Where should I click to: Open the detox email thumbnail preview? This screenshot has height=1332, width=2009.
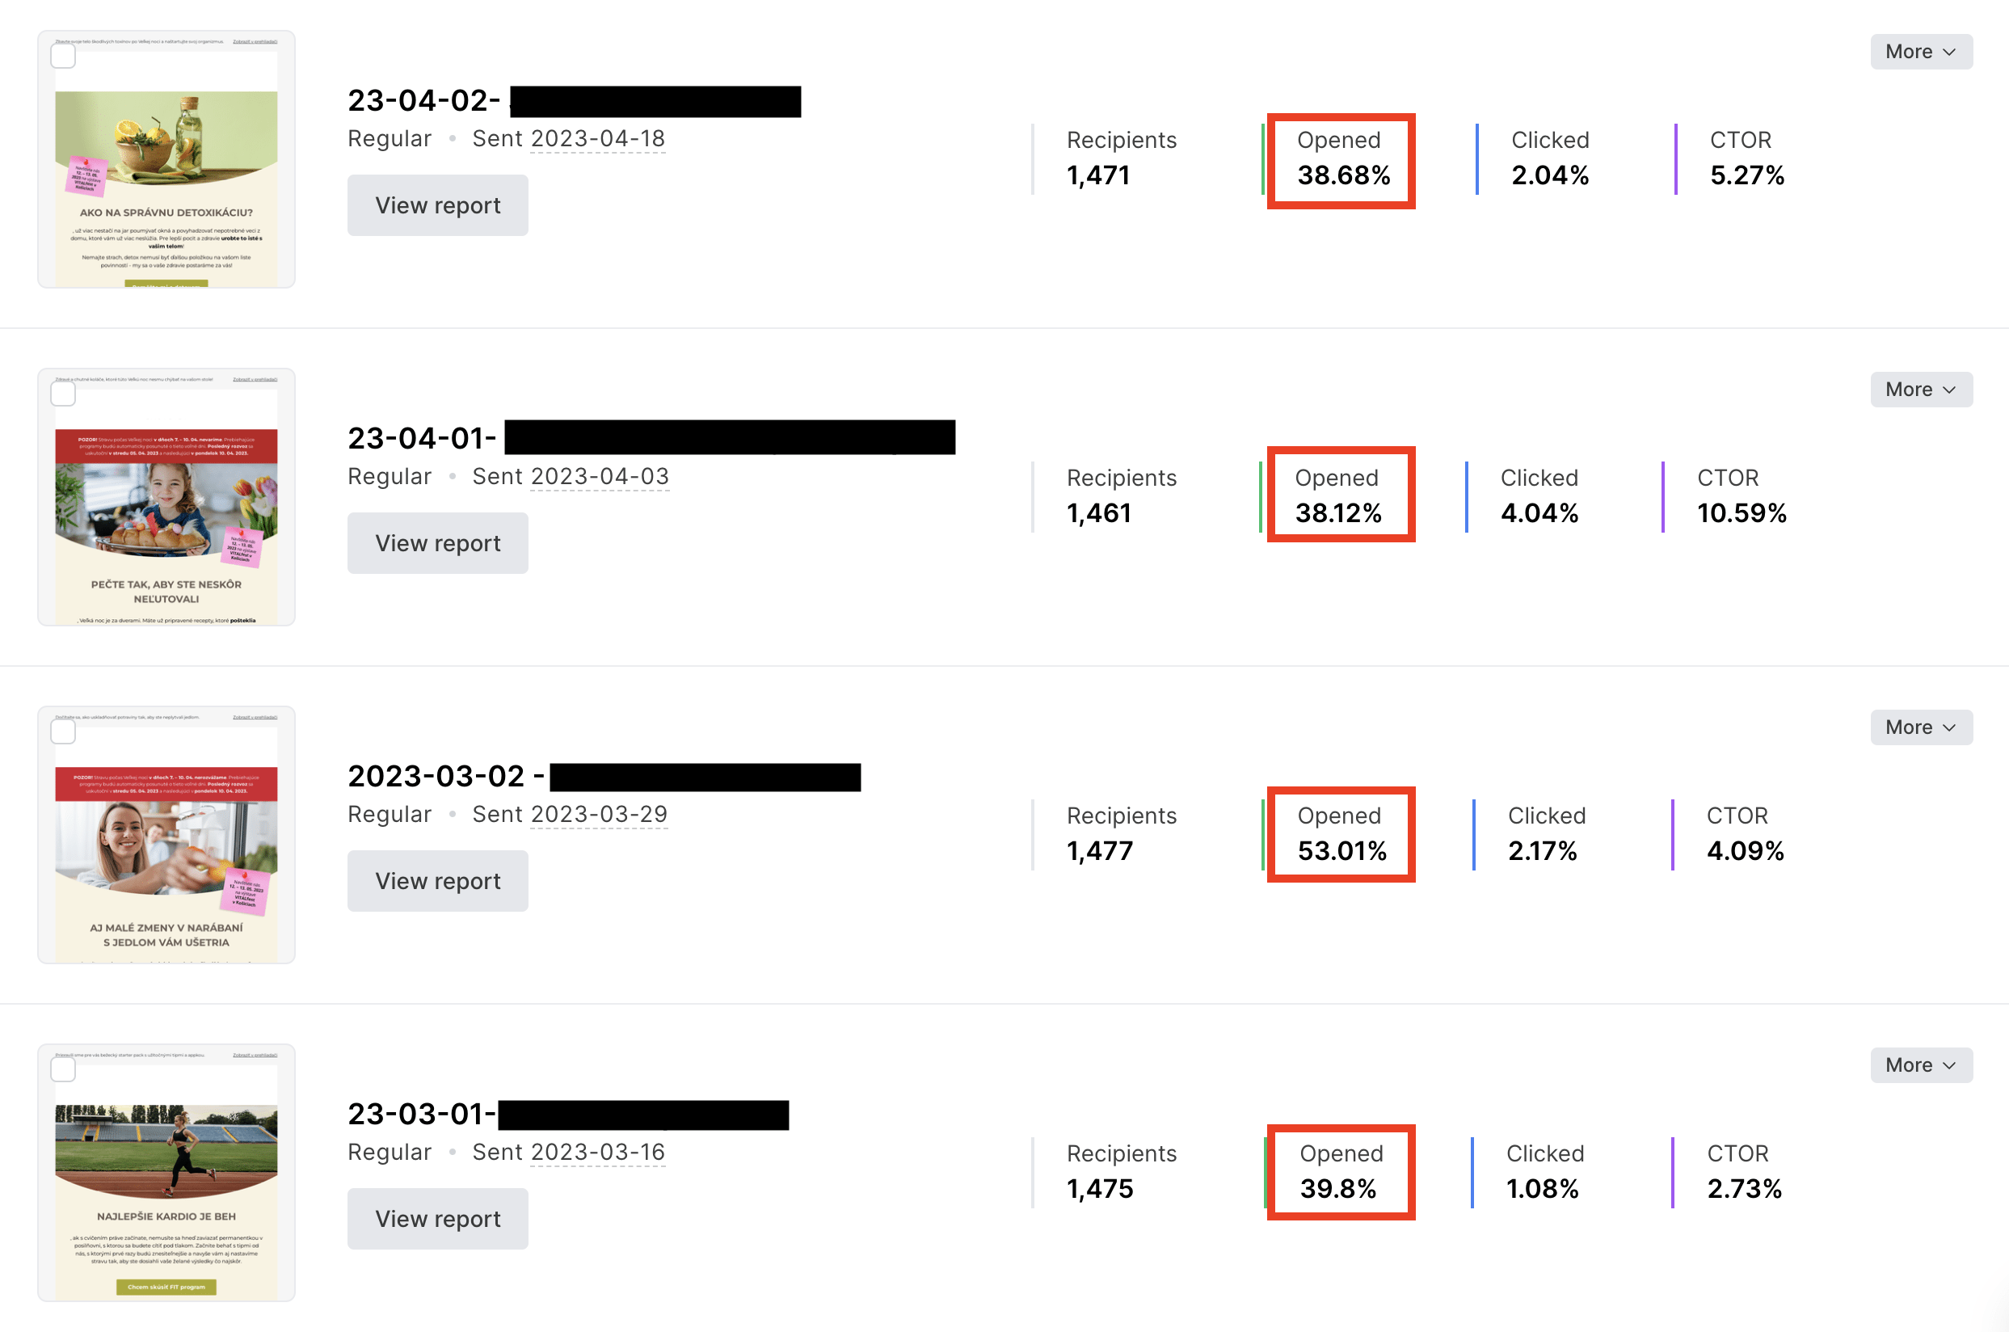point(166,170)
